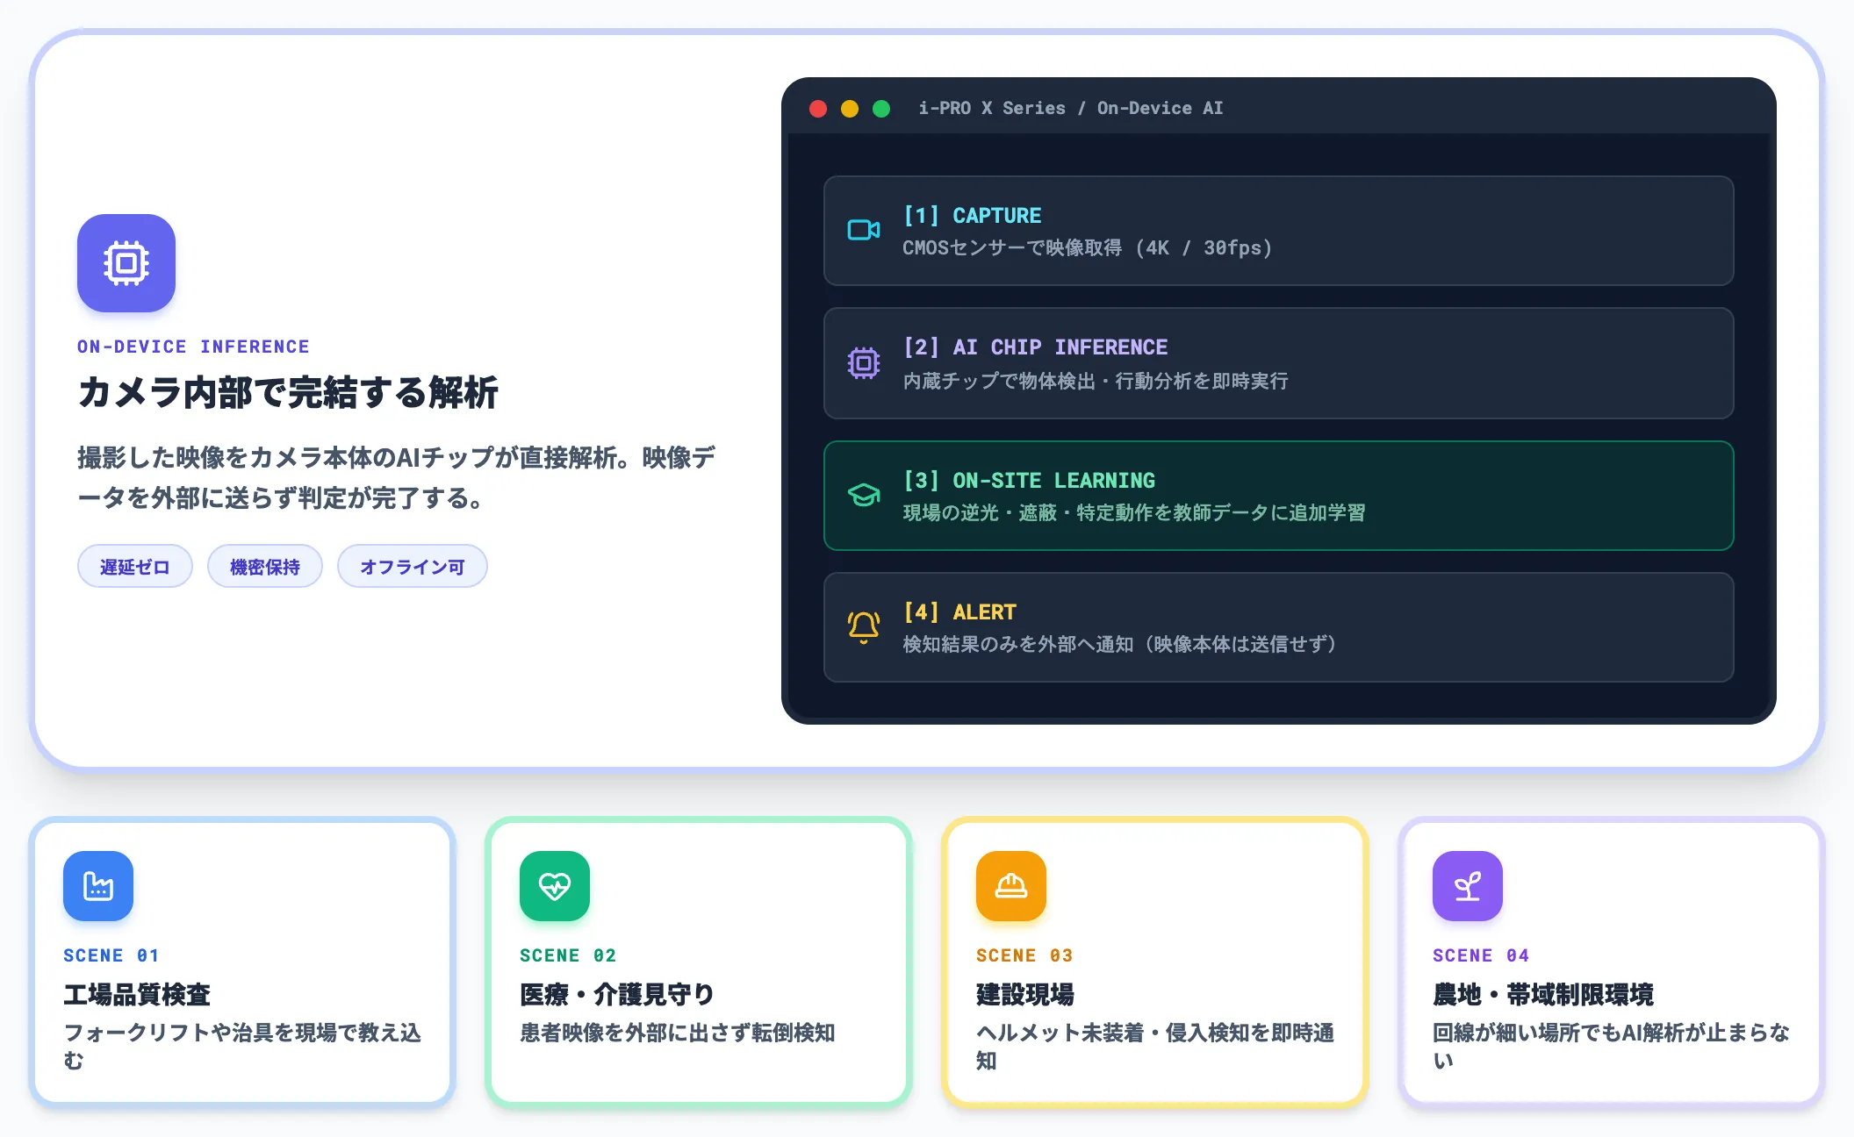Viewport: 1854px width, 1137px height.
Task: Click the graduation cap icon in ON-SITE LEARNING
Action: tap(864, 495)
